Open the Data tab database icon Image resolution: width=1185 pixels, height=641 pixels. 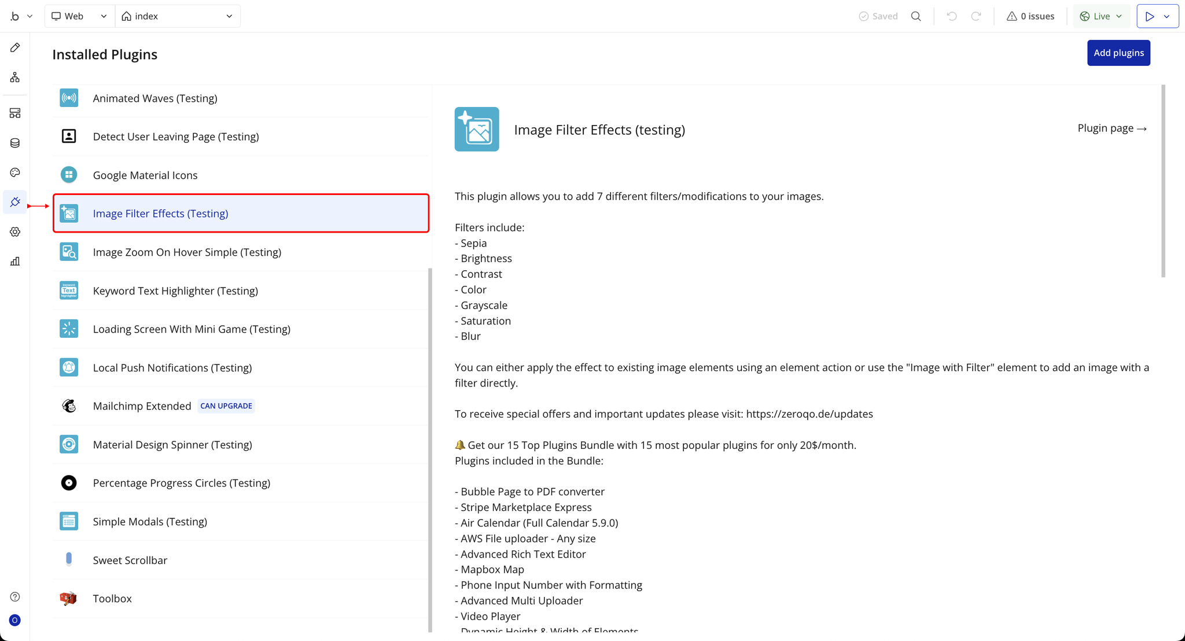click(x=15, y=143)
